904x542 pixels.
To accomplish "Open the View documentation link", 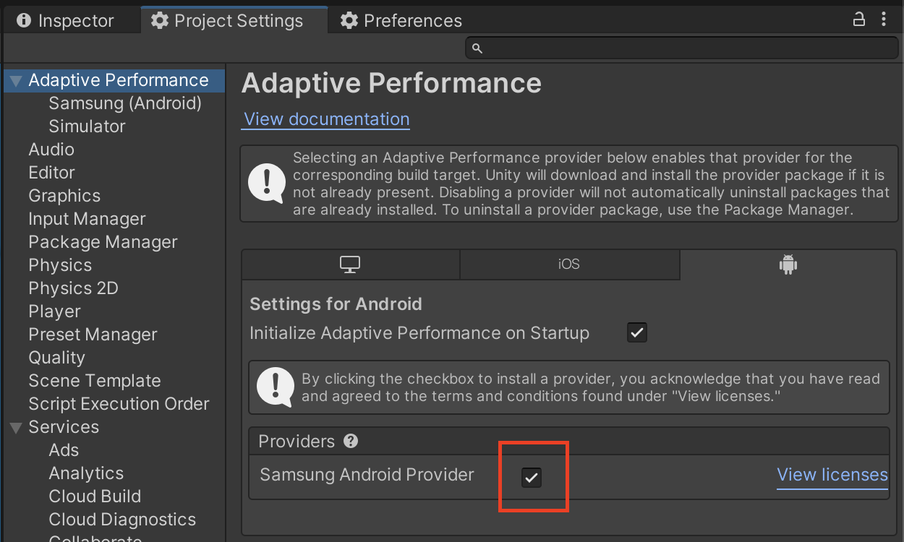I will click(x=325, y=119).
